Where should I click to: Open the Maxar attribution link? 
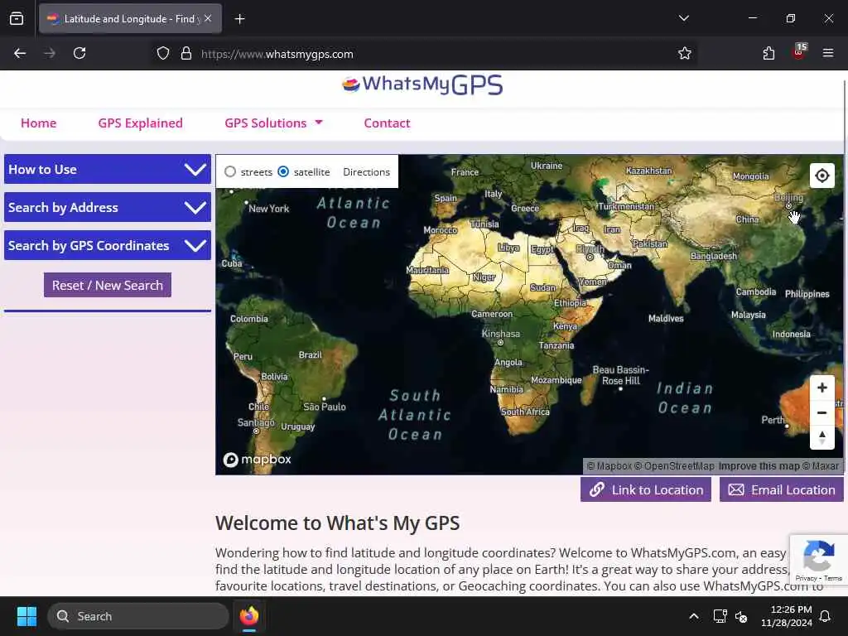pyautogui.click(x=821, y=466)
